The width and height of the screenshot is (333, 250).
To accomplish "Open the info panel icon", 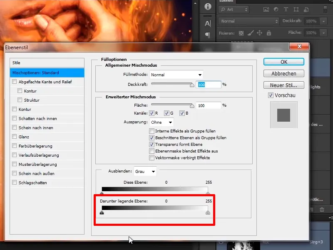I will pos(208,6).
